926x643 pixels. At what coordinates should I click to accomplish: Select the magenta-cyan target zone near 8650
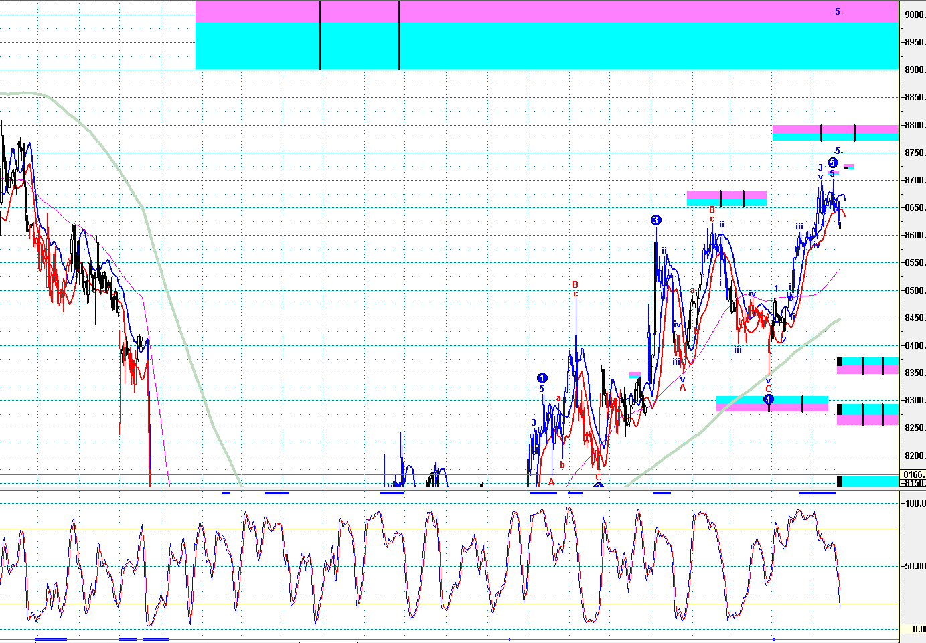pyautogui.click(x=726, y=198)
